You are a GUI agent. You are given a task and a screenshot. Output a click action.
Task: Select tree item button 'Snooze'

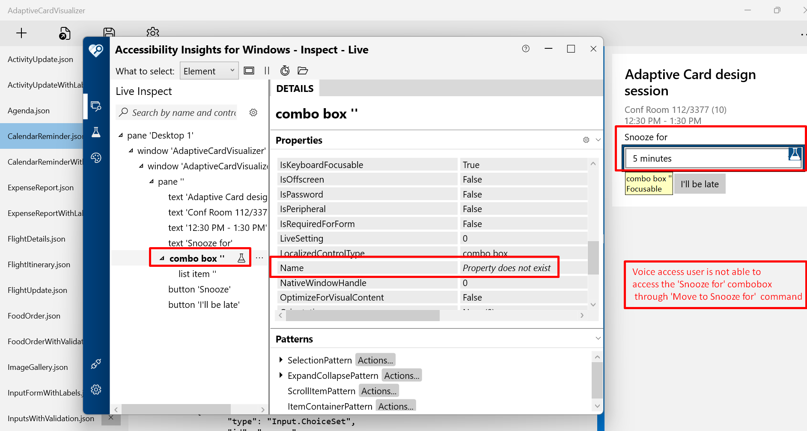(x=199, y=289)
